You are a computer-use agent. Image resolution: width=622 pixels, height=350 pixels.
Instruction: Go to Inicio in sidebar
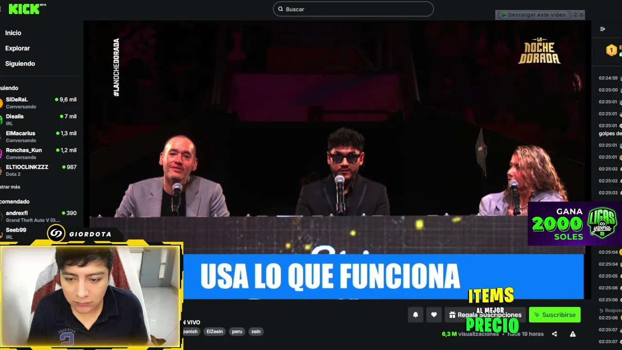click(13, 33)
